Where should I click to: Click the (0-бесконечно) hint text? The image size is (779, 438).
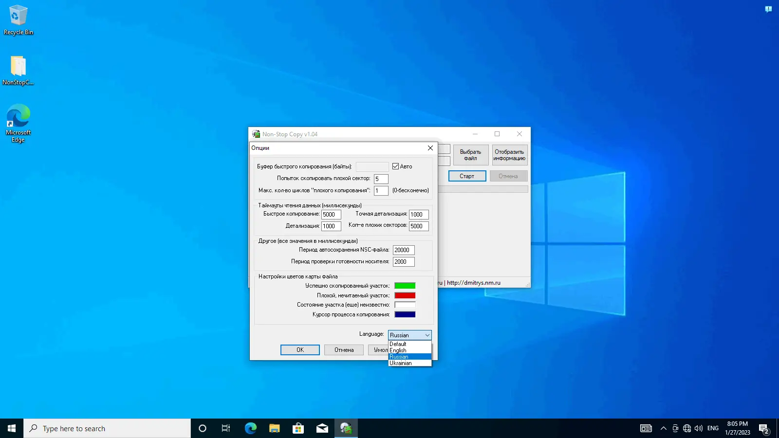pos(410,190)
